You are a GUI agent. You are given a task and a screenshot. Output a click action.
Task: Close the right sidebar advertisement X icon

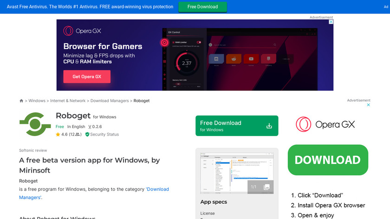(x=368, y=105)
